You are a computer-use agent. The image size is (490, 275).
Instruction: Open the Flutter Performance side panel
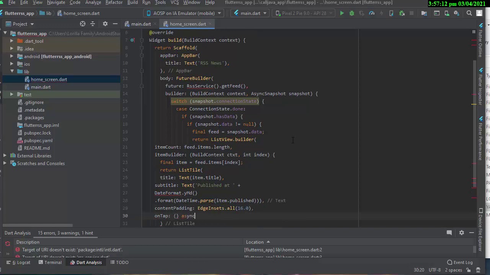(480, 138)
